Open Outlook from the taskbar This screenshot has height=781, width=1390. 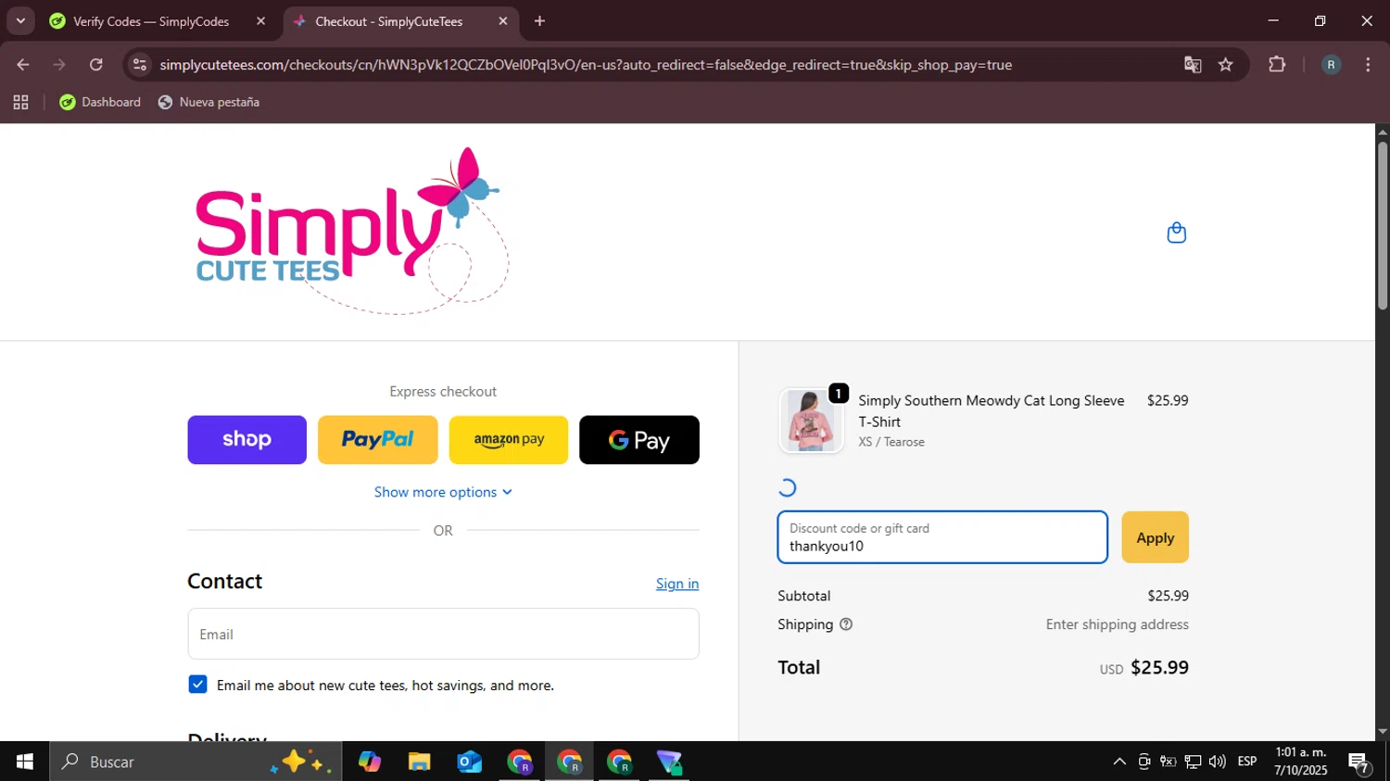(x=470, y=762)
